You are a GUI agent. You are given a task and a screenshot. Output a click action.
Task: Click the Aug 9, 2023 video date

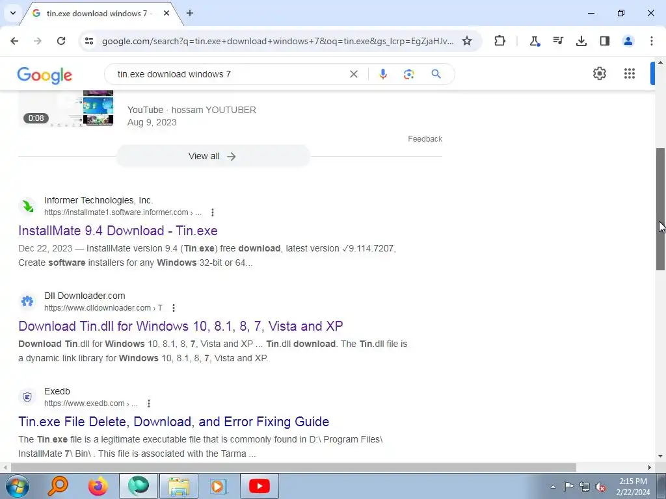point(152,122)
